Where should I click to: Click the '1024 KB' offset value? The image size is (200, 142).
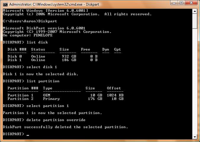[x=115, y=95]
